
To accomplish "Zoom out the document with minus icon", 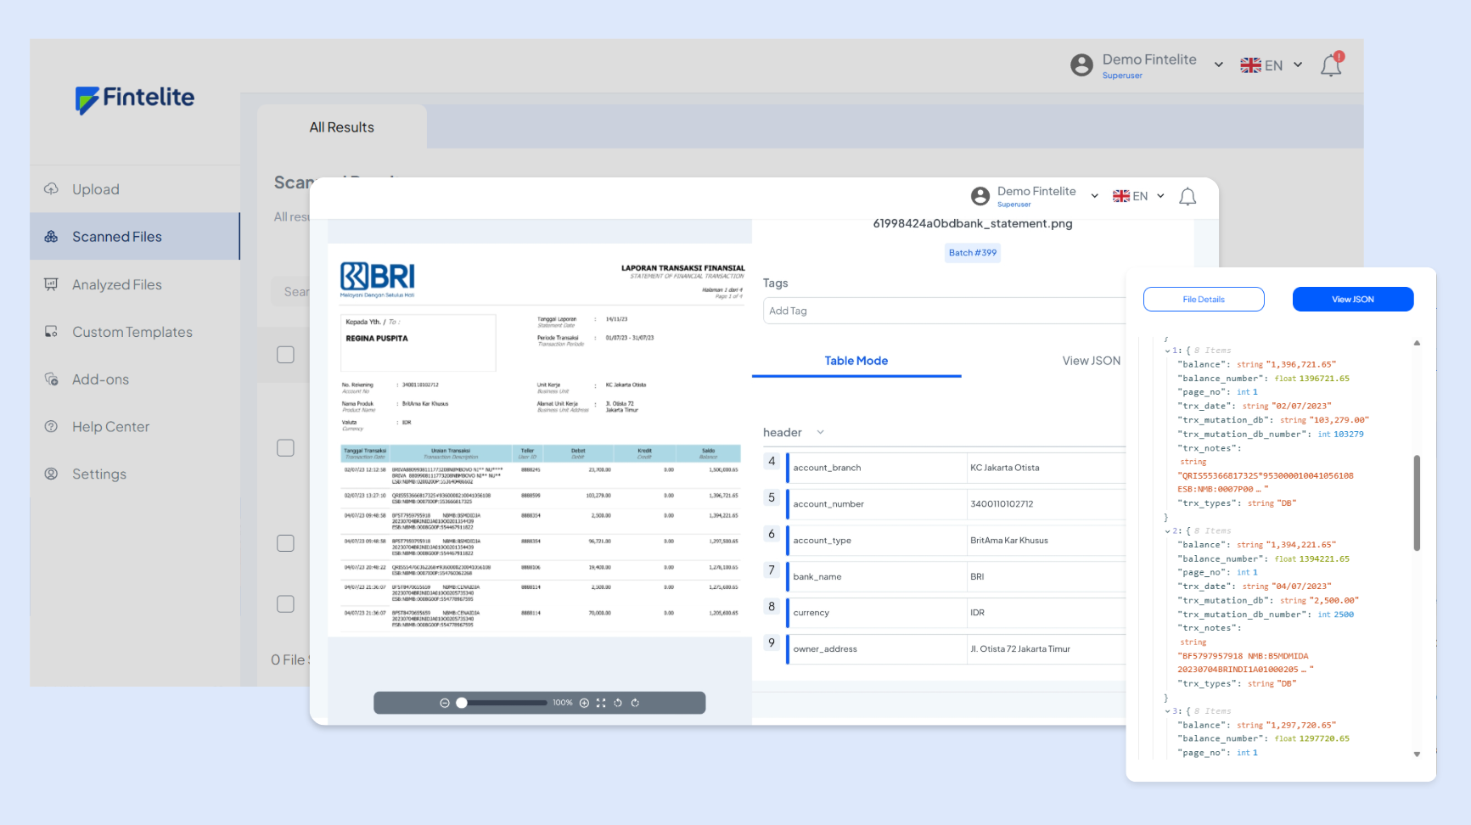I will [444, 703].
